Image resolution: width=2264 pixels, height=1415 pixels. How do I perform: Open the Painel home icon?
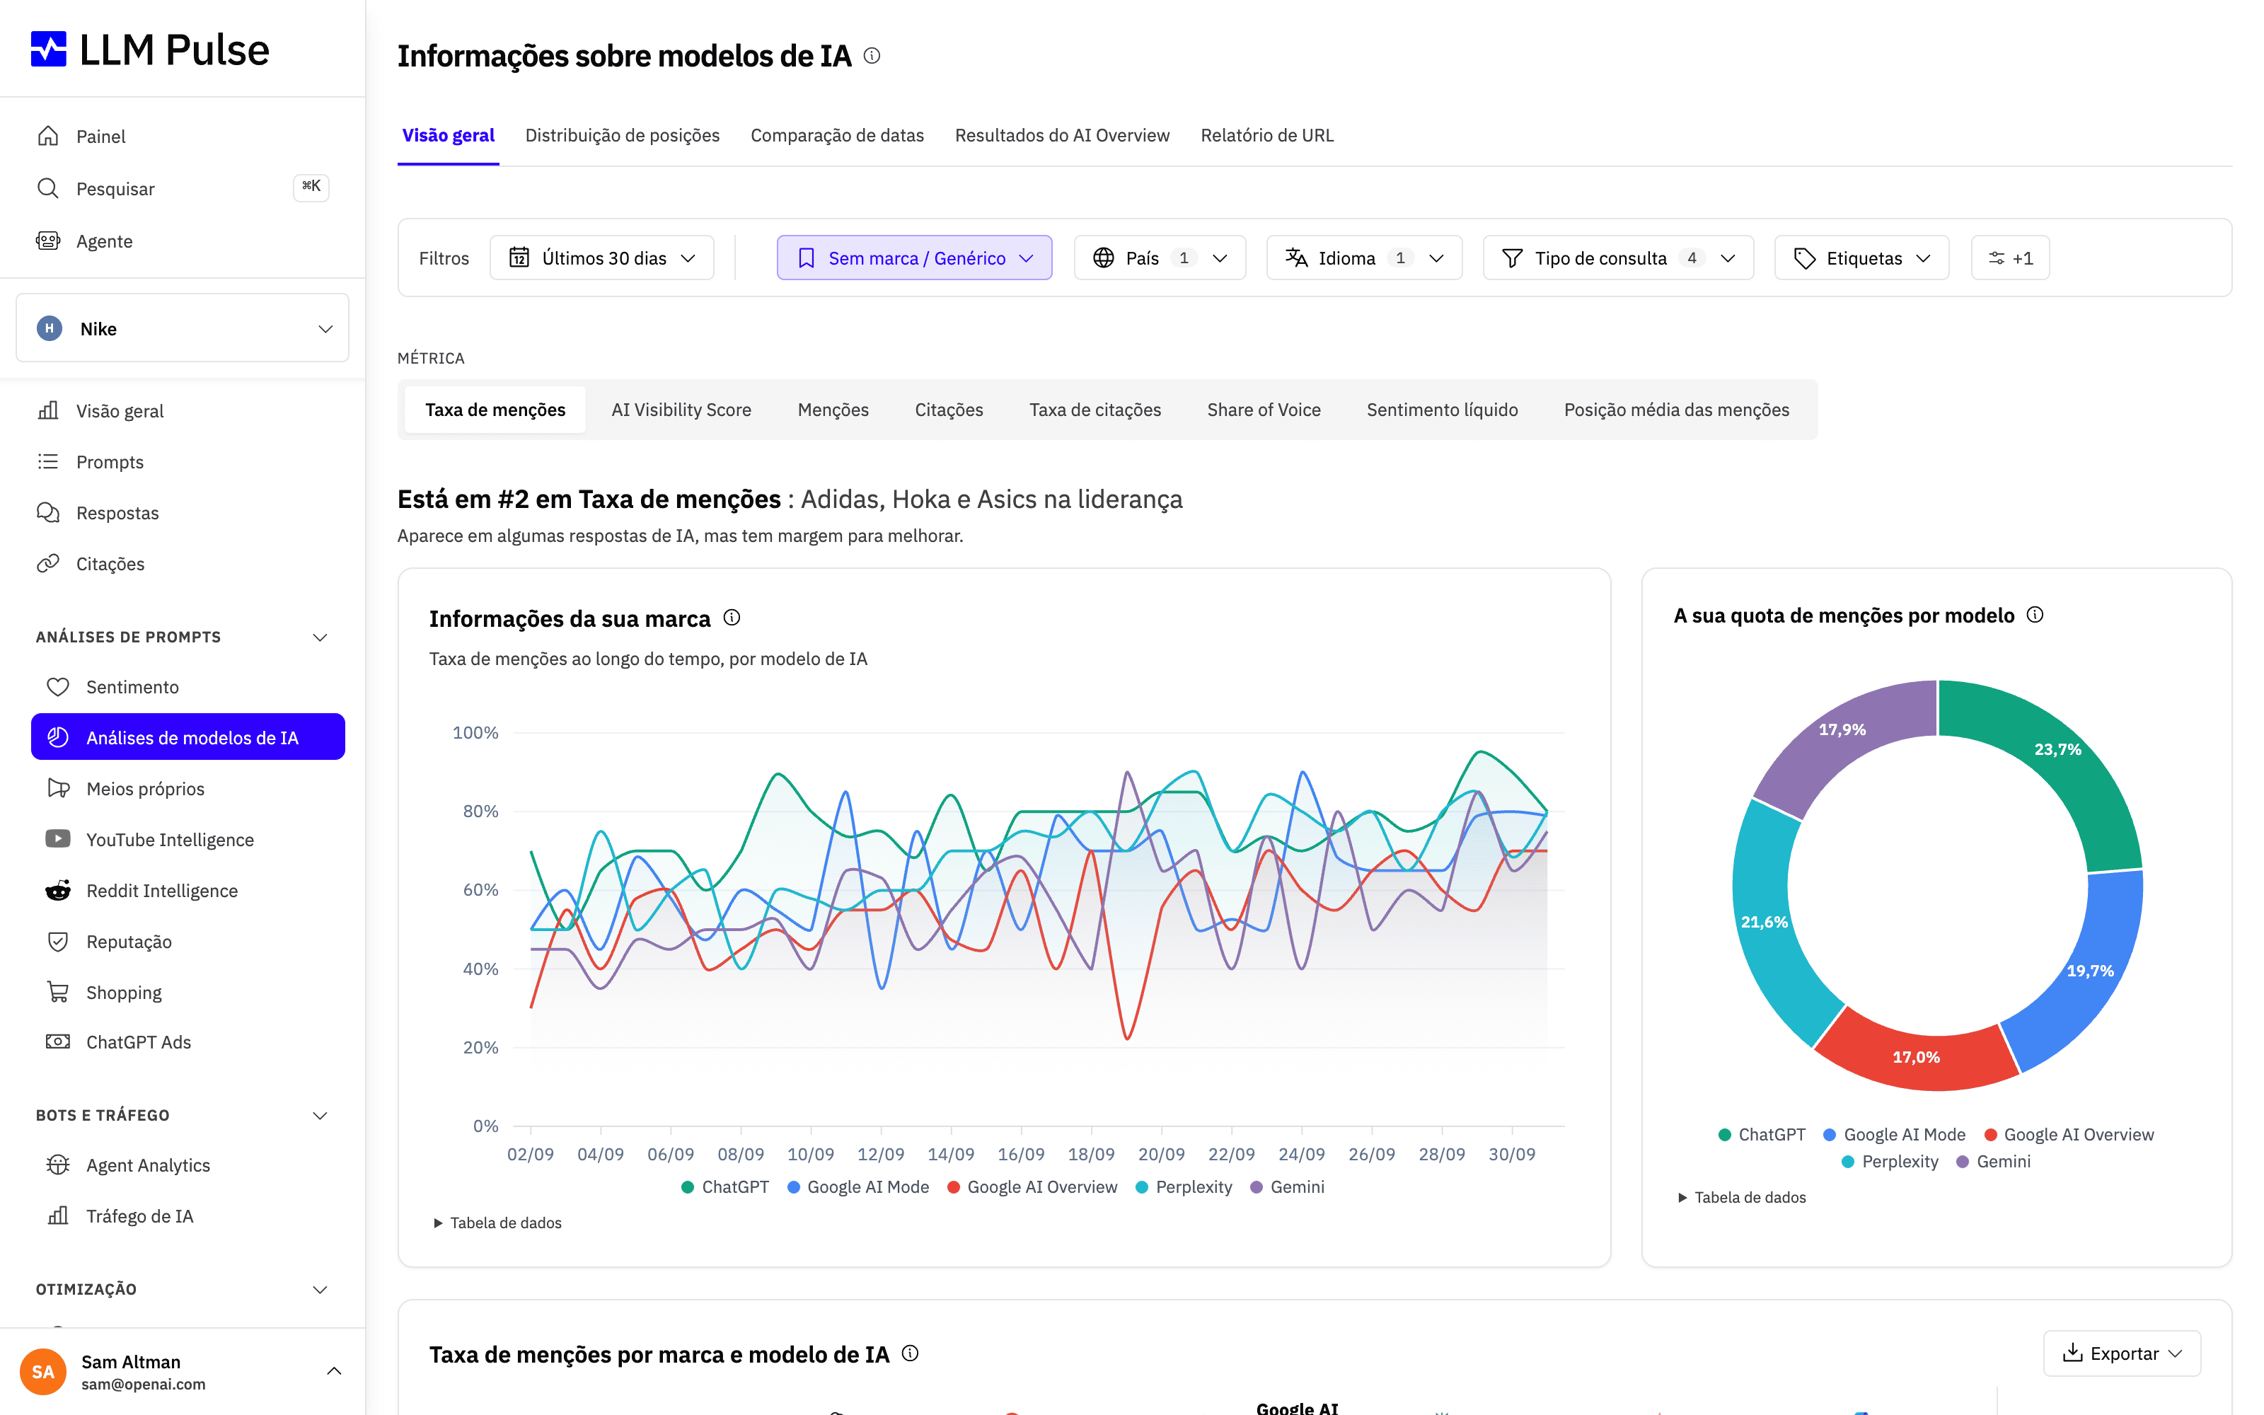click(47, 136)
